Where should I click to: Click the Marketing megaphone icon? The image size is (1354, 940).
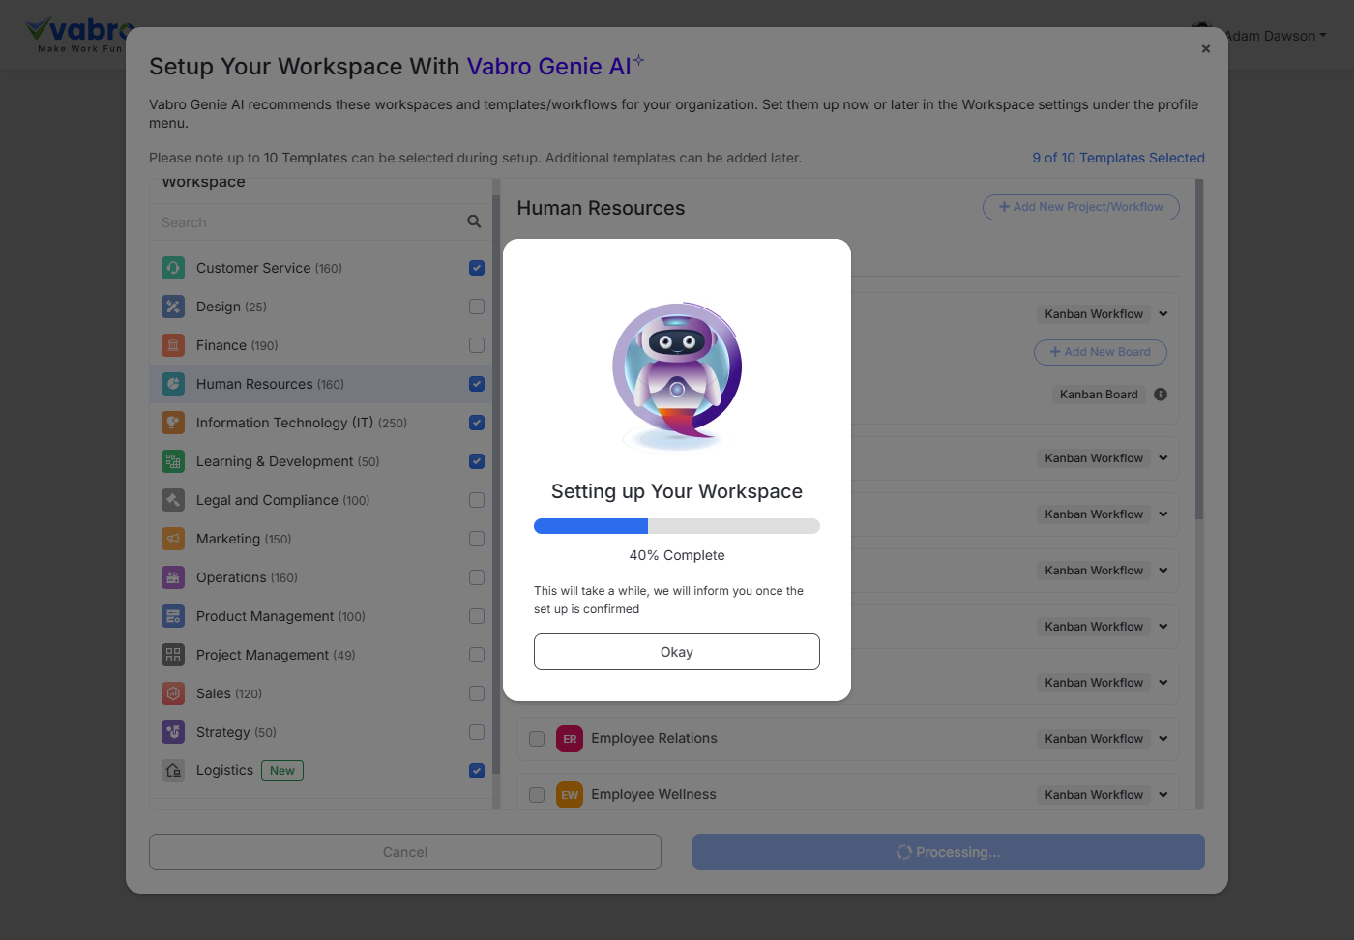tap(173, 539)
